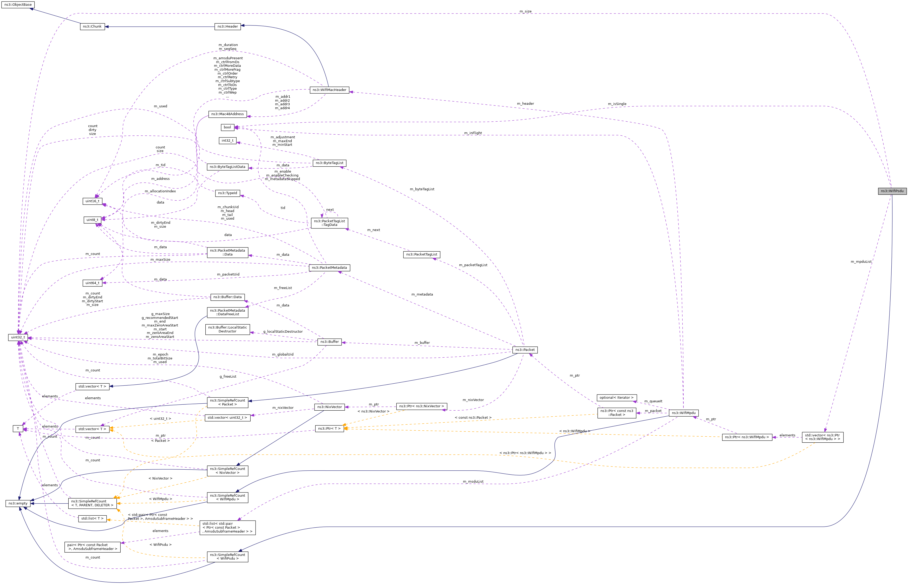Click the std::list< T > node
The height and width of the screenshot is (584, 908).
coord(92,519)
